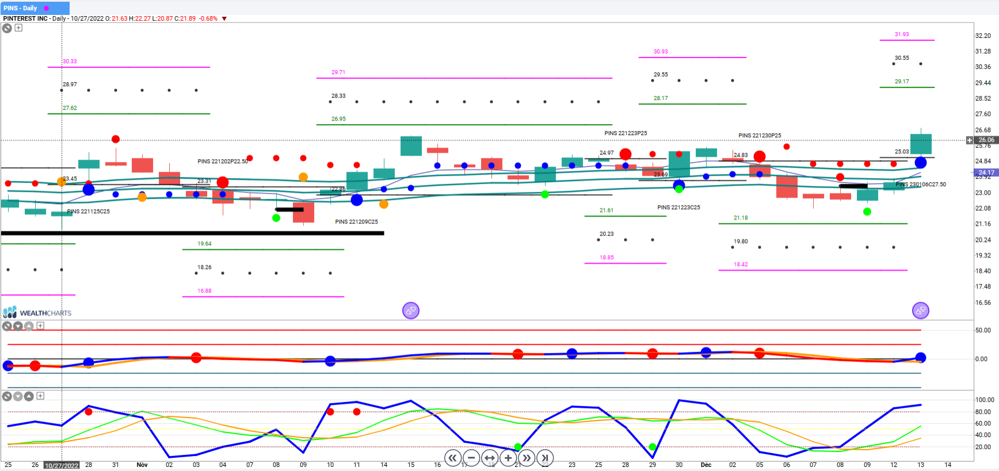Add an indicator to the middle oscillator pane
Viewport: 999px width, 471px height.
pos(40,326)
